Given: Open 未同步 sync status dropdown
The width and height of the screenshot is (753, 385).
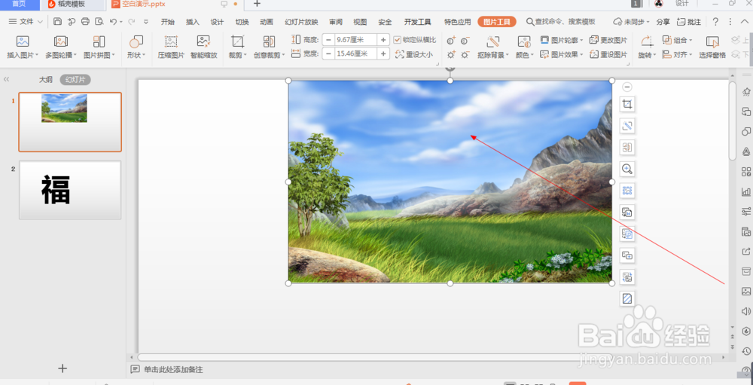Looking at the screenshot, I should (632, 22).
